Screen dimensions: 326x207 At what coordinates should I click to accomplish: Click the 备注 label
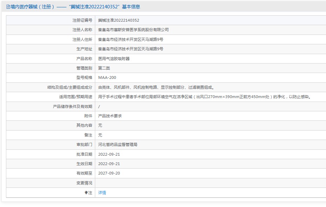(x=88, y=135)
